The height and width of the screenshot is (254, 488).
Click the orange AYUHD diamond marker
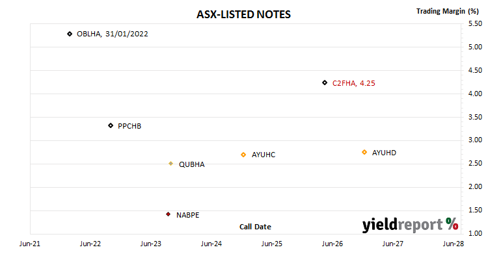tap(364, 152)
